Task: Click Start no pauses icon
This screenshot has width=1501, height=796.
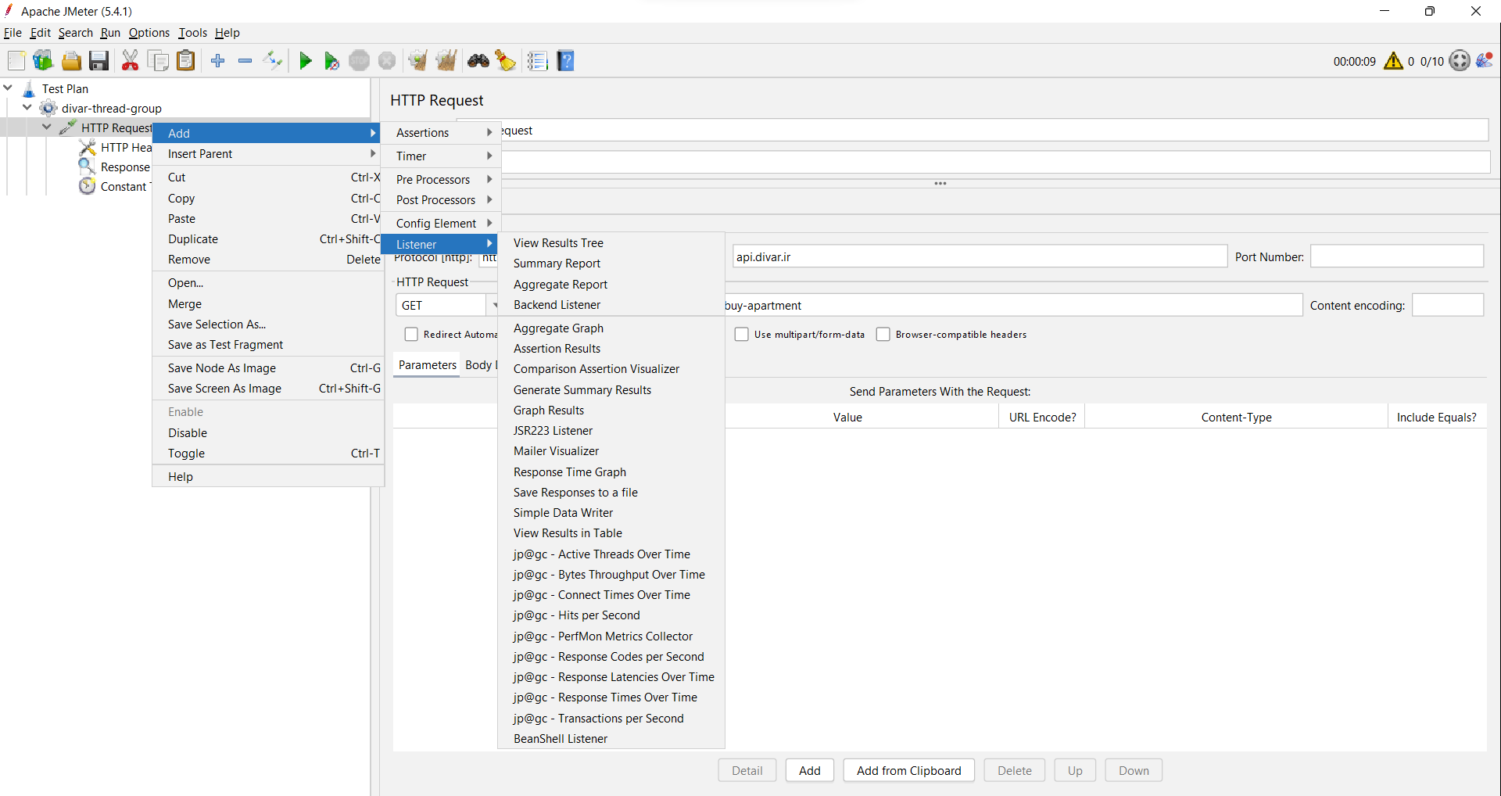Action: pyautogui.click(x=331, y=60)
